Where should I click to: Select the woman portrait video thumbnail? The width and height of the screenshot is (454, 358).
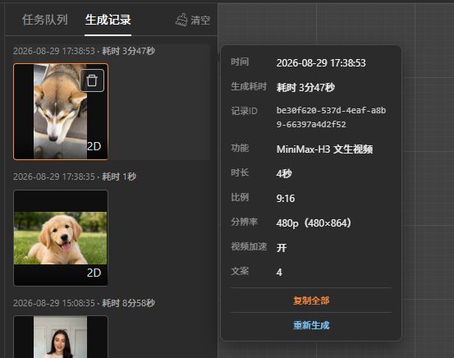[x=61, y=337]
